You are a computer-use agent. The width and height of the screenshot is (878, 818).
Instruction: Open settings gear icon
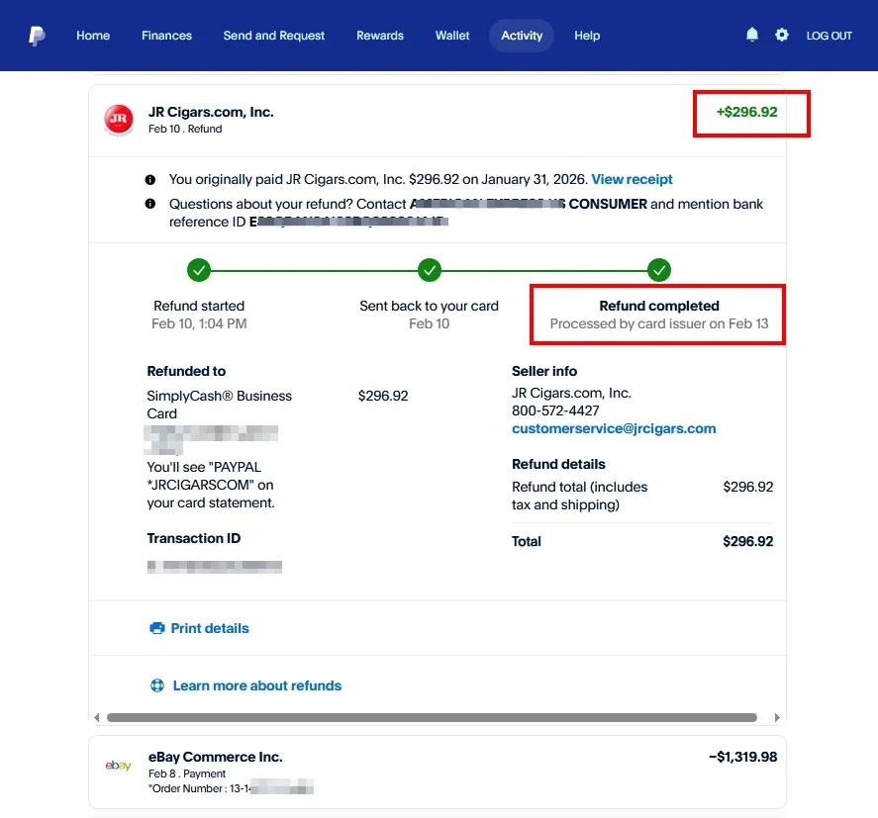[782, 35]
